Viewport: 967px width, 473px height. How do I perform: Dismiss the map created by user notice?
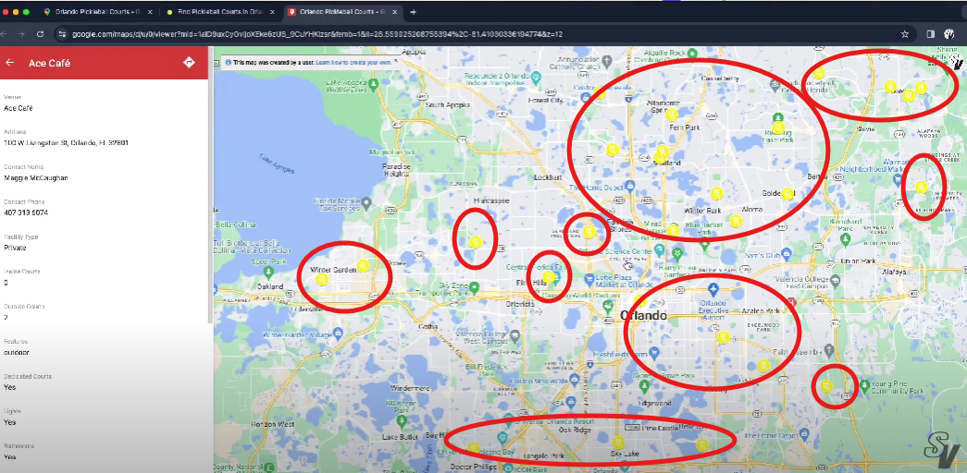[396, 61]
